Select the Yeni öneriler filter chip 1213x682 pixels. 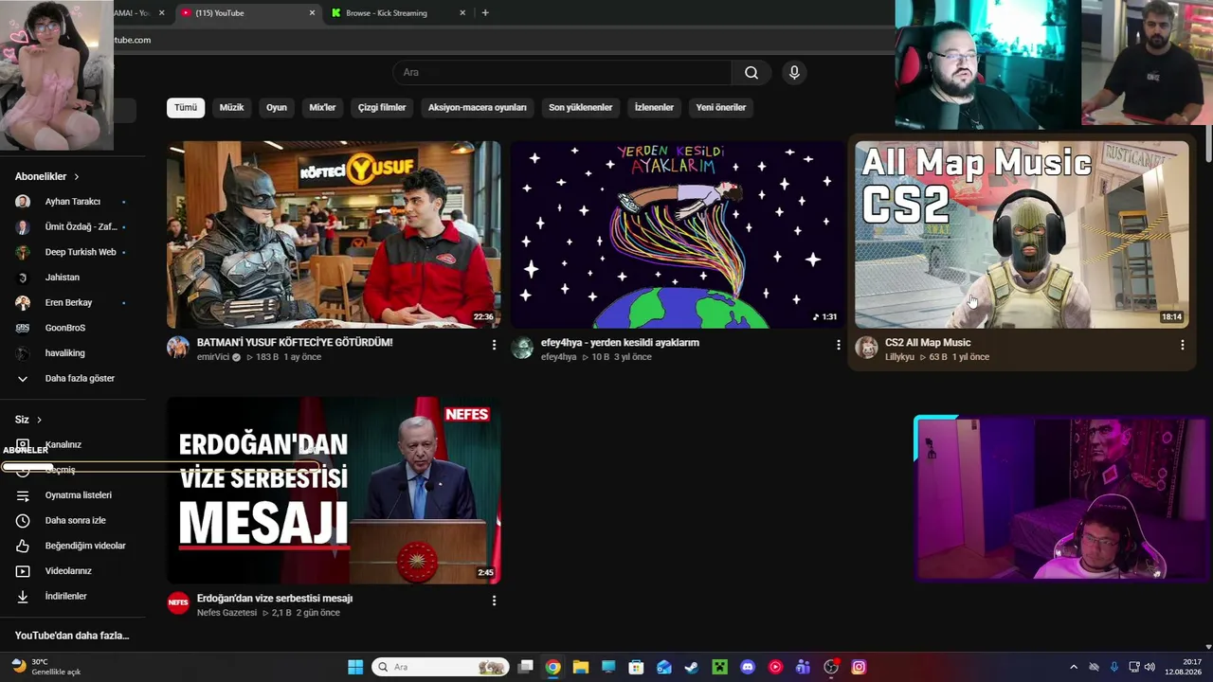pyautogui.click(x=721, y=108)
